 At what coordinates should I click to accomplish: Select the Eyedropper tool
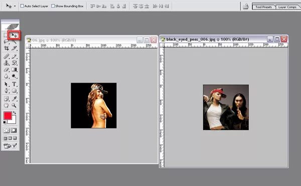pos(14,98)
